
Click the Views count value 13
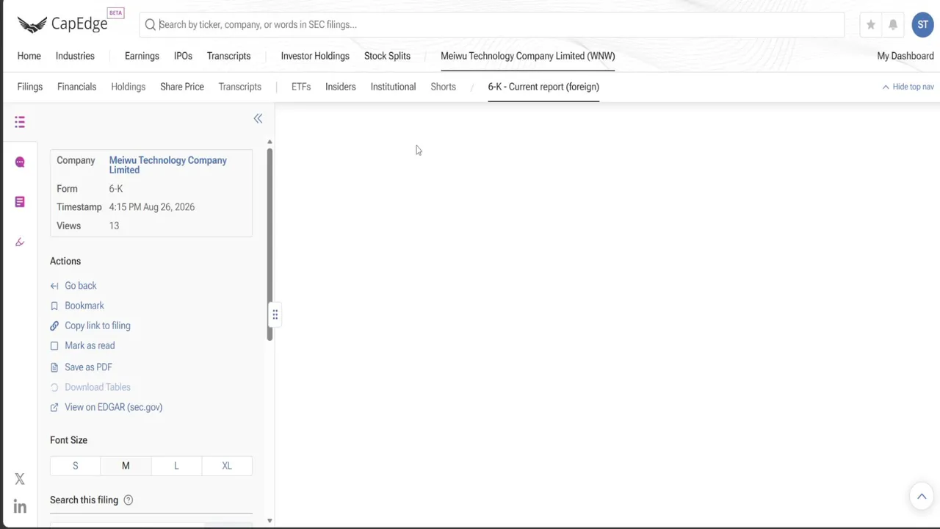(114, 226)
